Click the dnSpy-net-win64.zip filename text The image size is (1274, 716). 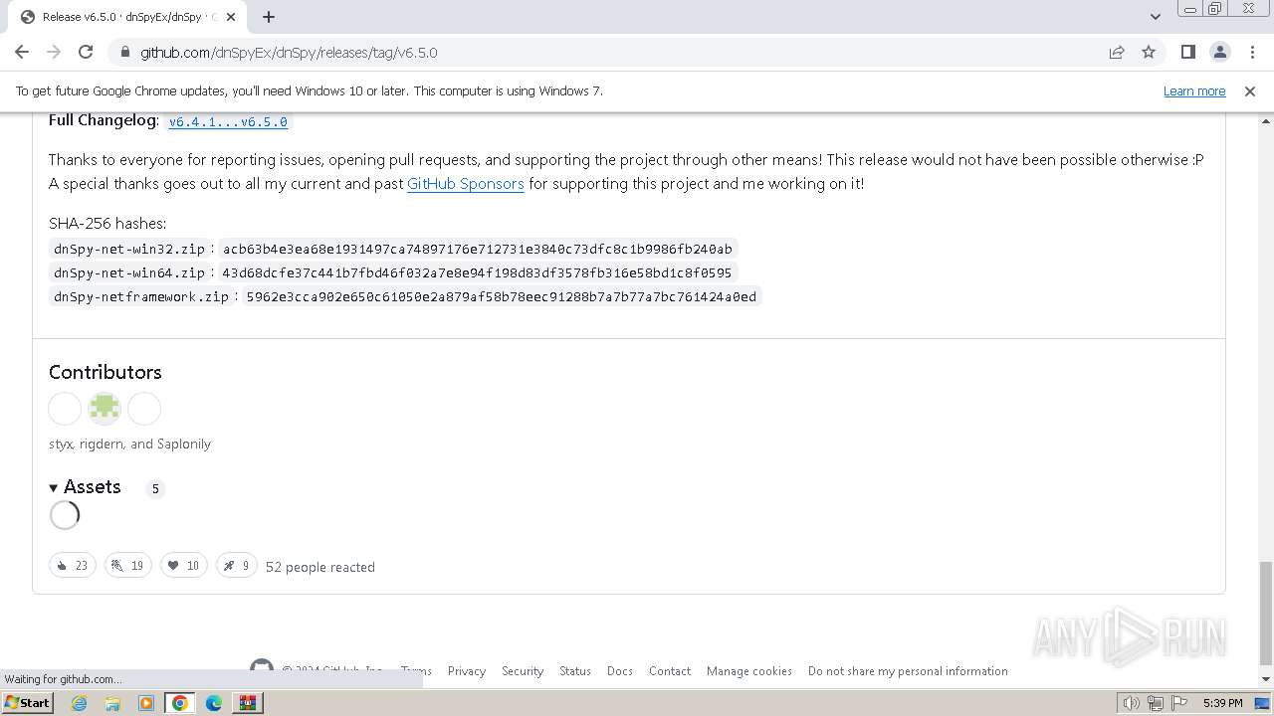129,273
